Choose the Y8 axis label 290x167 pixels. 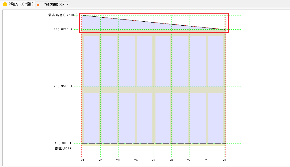(x=207, y=160)
